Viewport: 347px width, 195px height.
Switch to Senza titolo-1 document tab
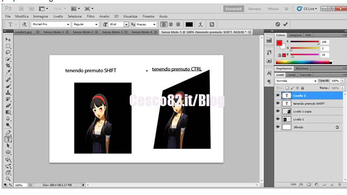54,32
